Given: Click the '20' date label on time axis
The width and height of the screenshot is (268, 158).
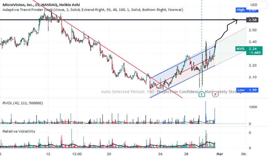Looking at the screenshot, I should [x=109, y=154].
